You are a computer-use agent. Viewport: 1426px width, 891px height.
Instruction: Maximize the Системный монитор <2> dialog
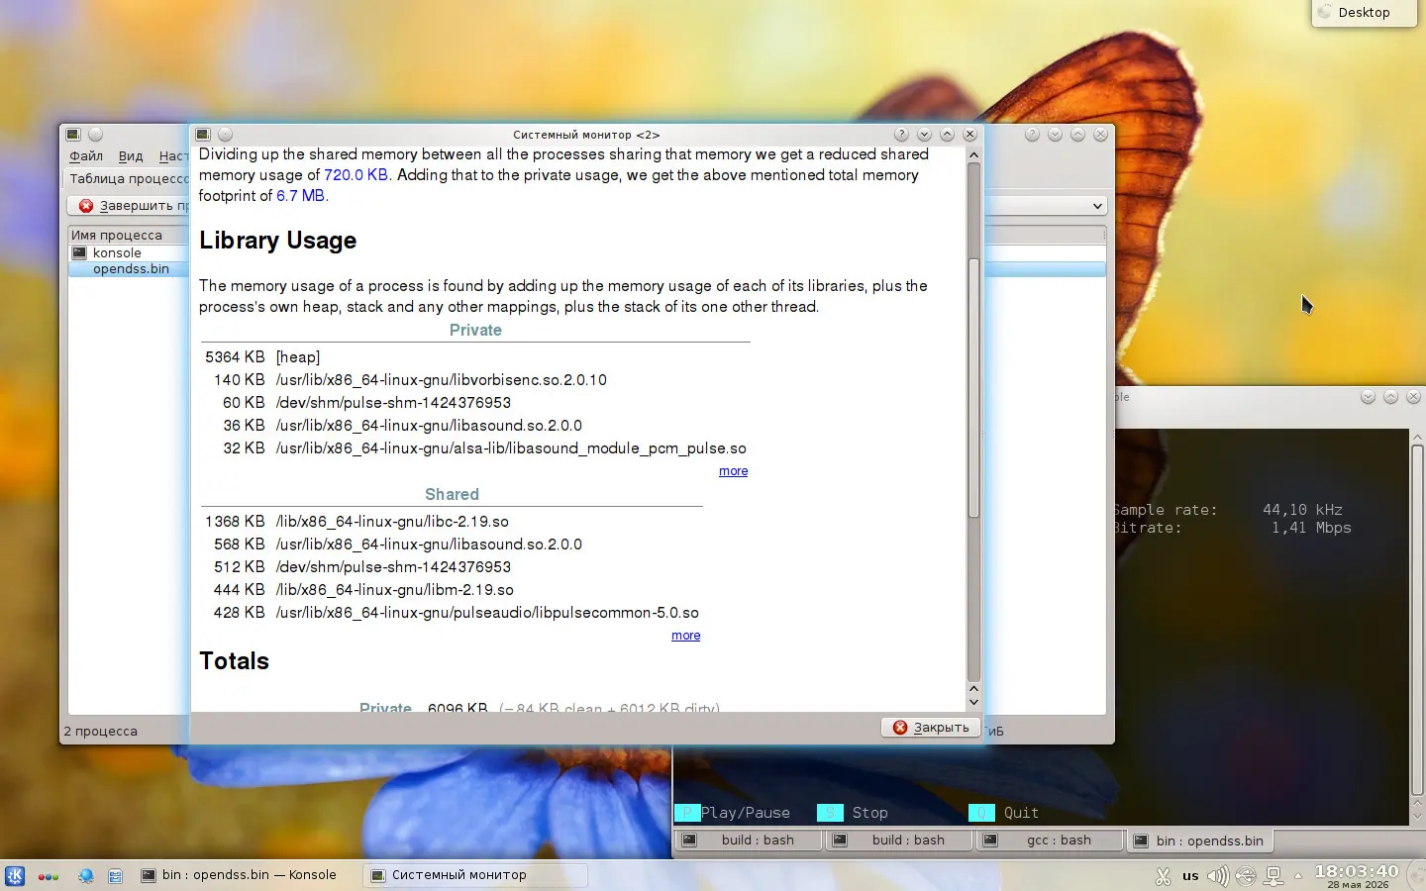coord(947,135)
